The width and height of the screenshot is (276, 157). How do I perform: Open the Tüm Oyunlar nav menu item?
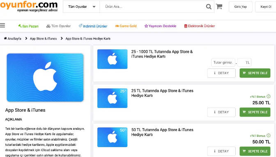[58, 26]
